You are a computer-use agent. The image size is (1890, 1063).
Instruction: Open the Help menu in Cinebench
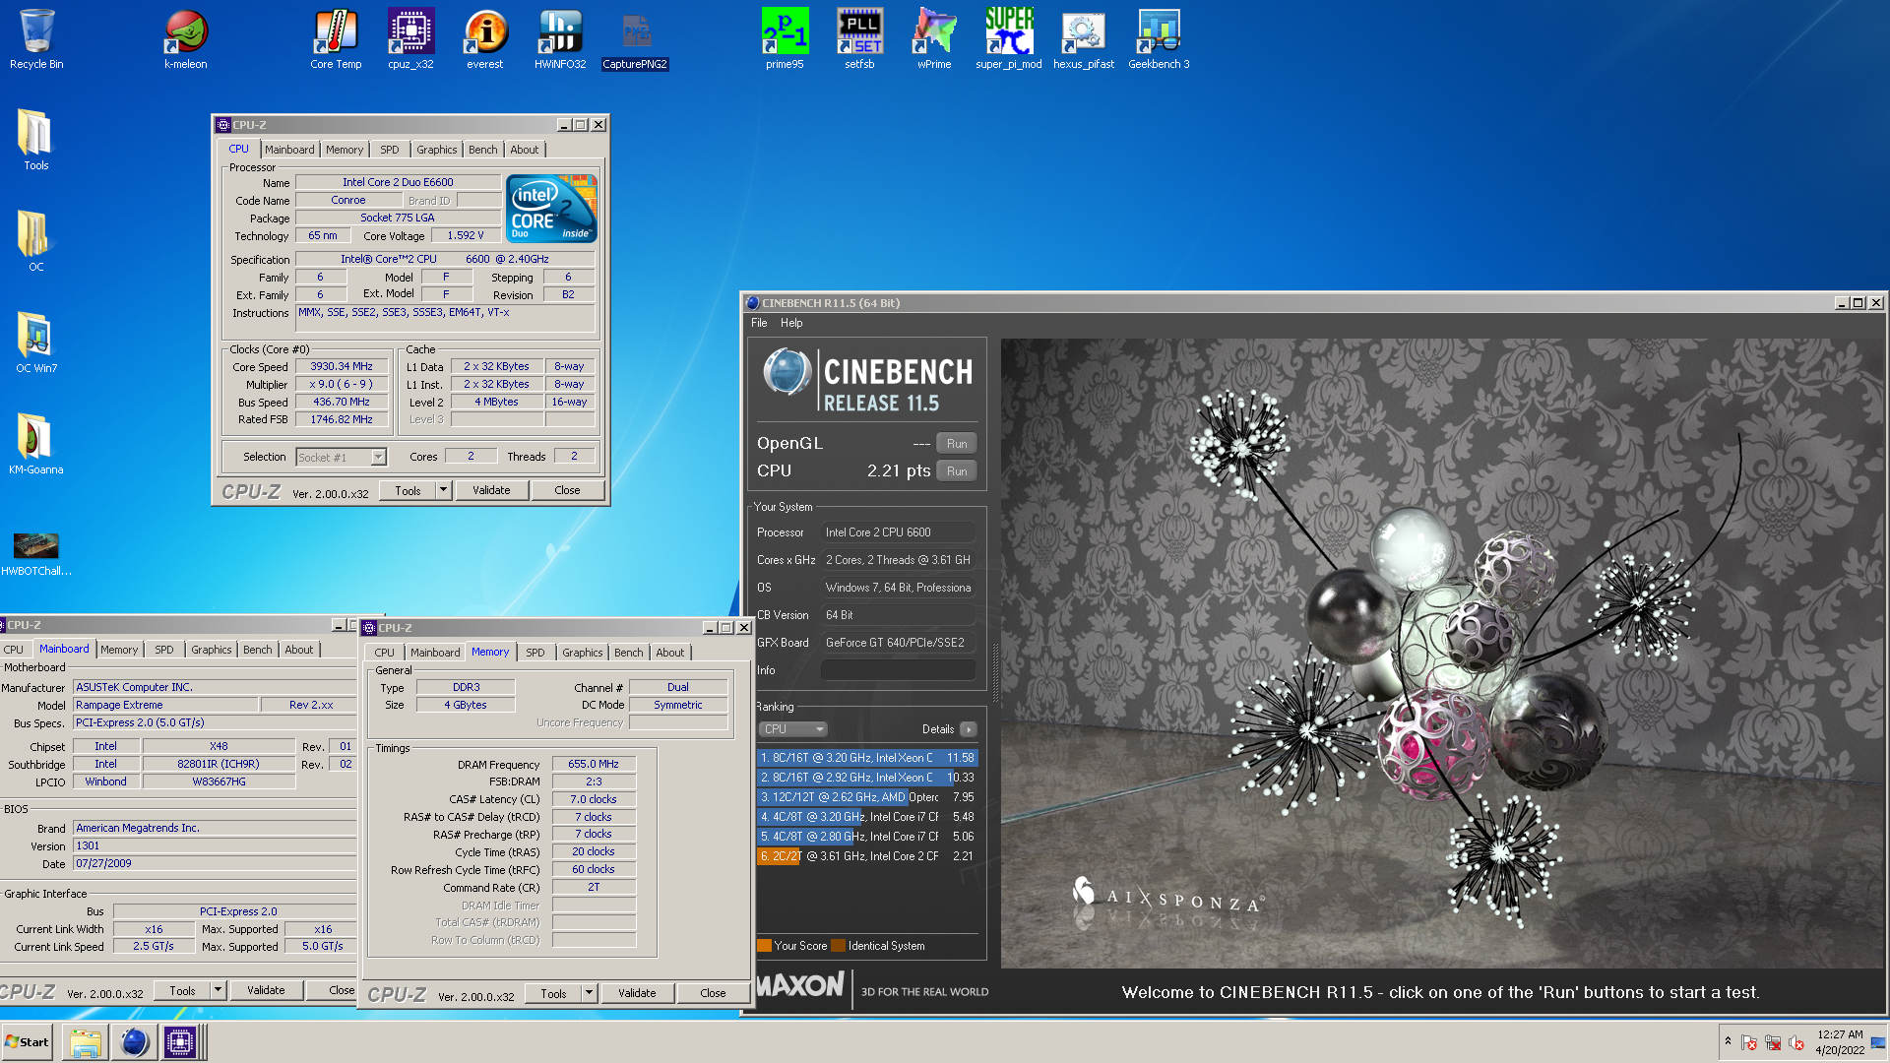pyautogui.click(x=791, y=323)
